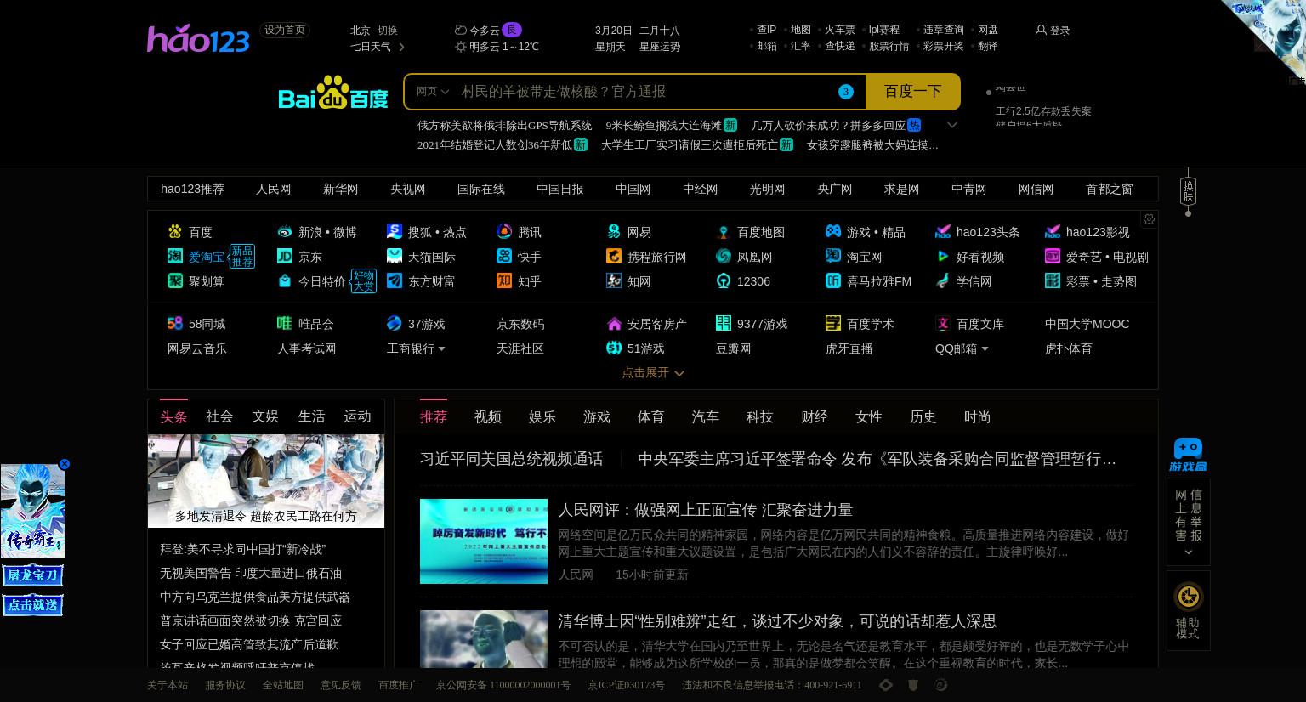Switch to 历史 feed tab
Viewport: 1306px width, 702px height.
click(923, 416)
